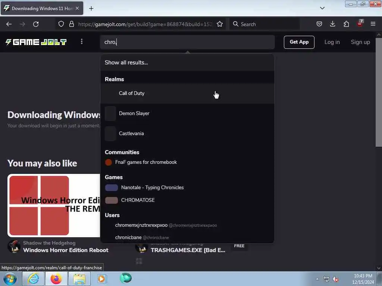The width and height of the screenshot is (382, 286).
Task: Open the Save to Pocket icon
Action: [x=319, y=24]
